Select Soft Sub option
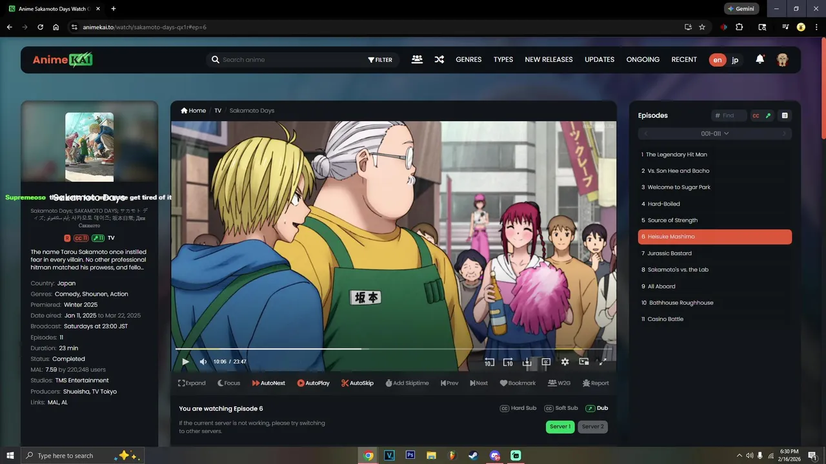826x464 pixels. (561, 408)
